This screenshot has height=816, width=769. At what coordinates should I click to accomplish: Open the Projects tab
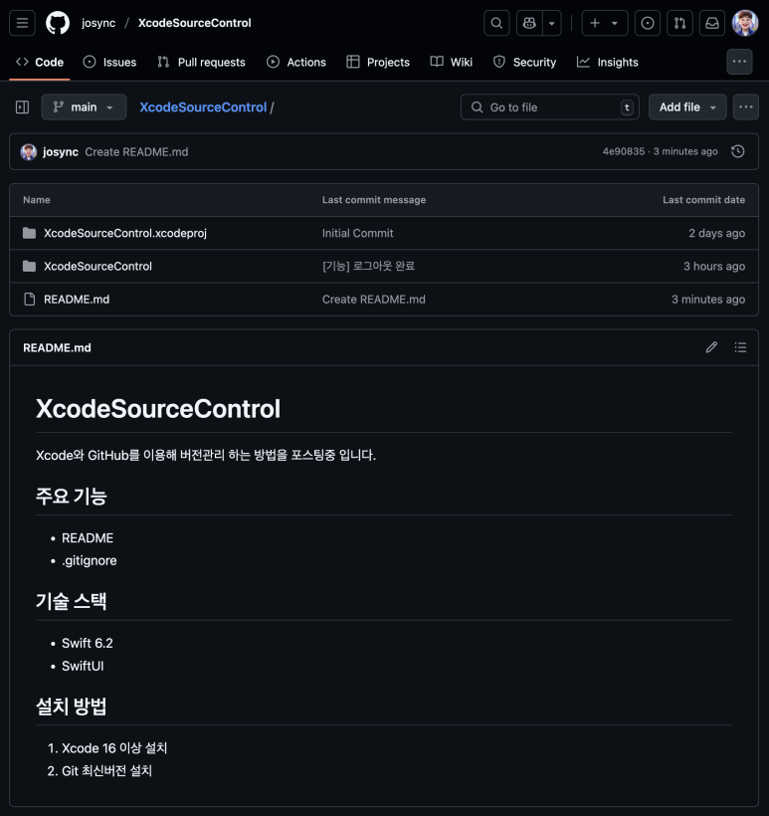coord(378,62)
